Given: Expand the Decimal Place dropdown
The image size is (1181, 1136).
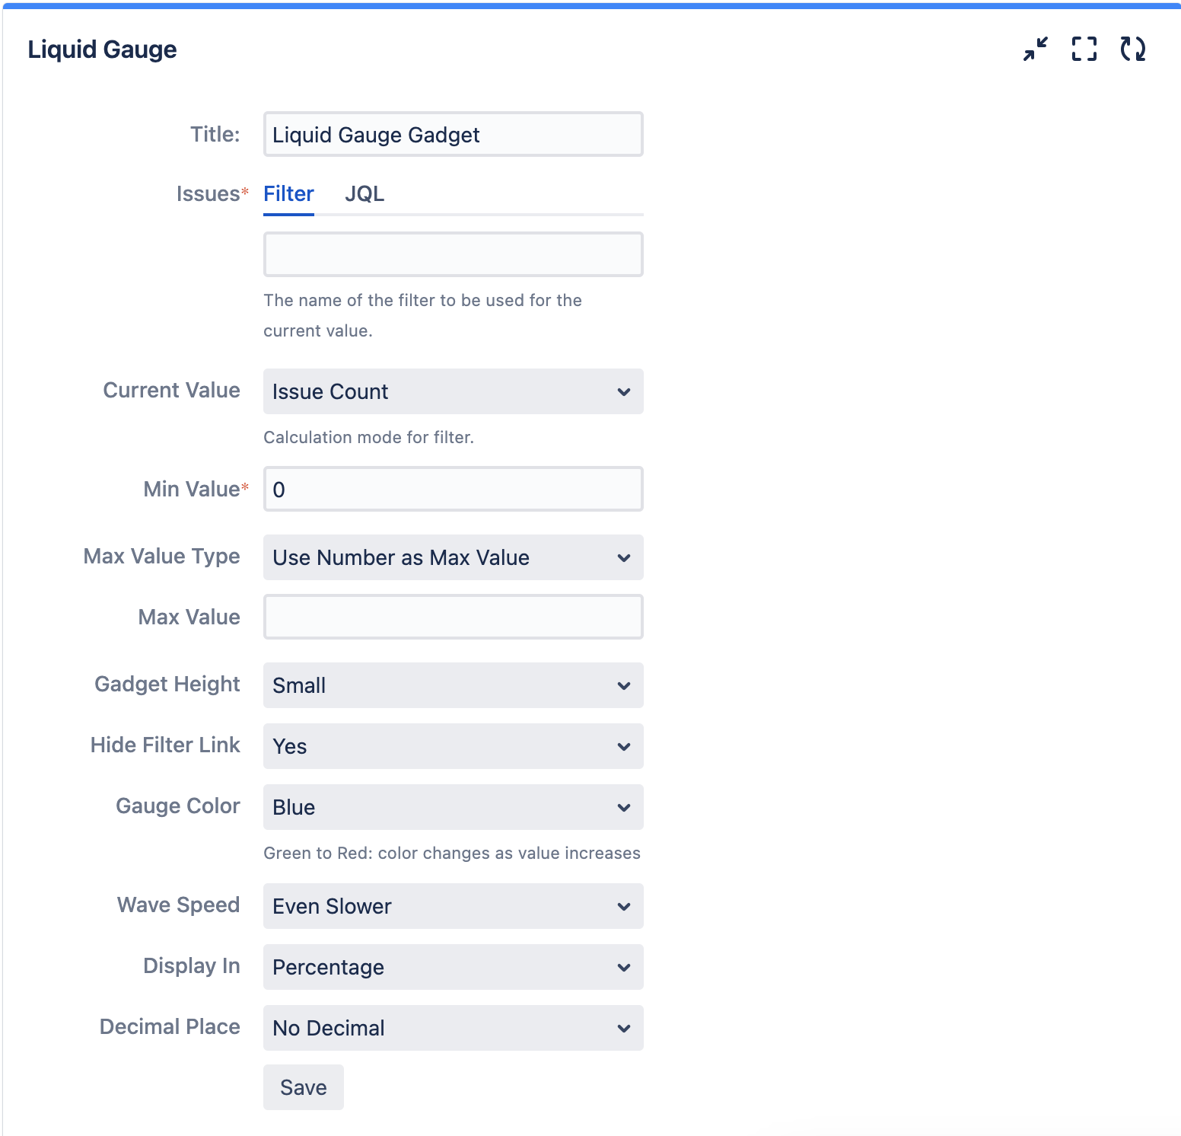Looking at the screenshot, I should (x=453, y=1028).
